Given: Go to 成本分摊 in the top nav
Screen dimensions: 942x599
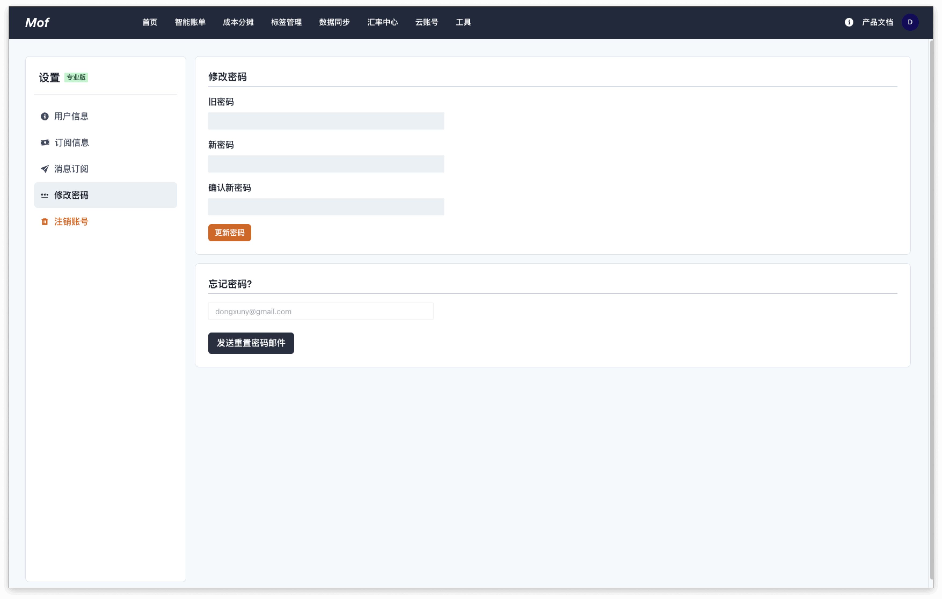Looking at the screenshot, I should pyautogui.click(x=238, y=22).
